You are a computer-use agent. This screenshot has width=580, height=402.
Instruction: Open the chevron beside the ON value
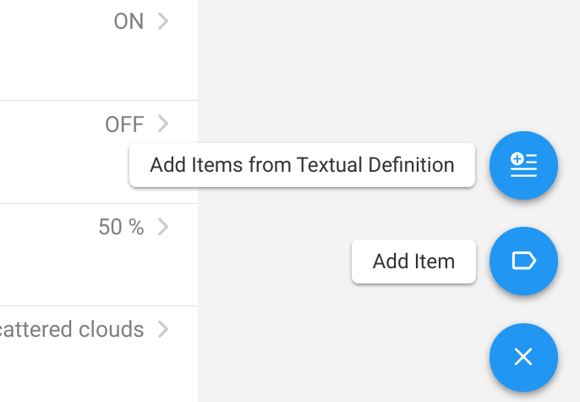click(x=164, y=21)
